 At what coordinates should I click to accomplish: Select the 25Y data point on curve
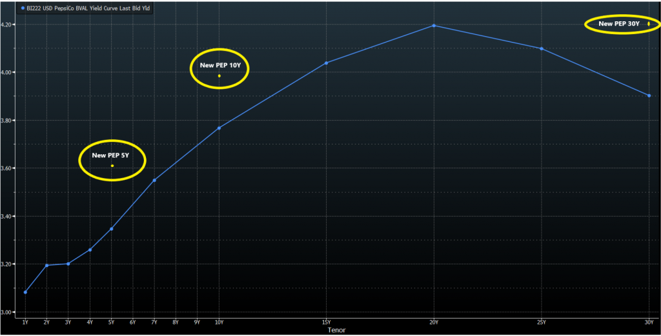click(x=541, y=49)
